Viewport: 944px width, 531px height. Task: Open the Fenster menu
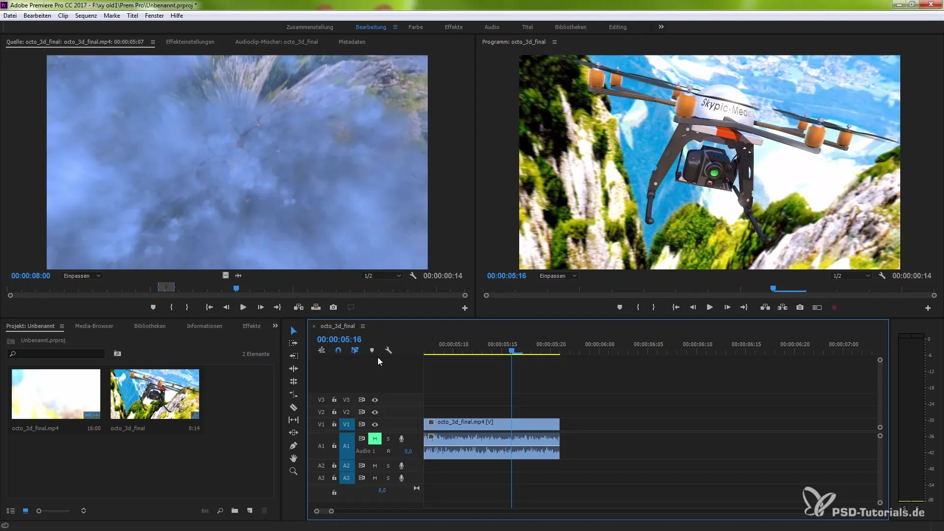(154, 16)
